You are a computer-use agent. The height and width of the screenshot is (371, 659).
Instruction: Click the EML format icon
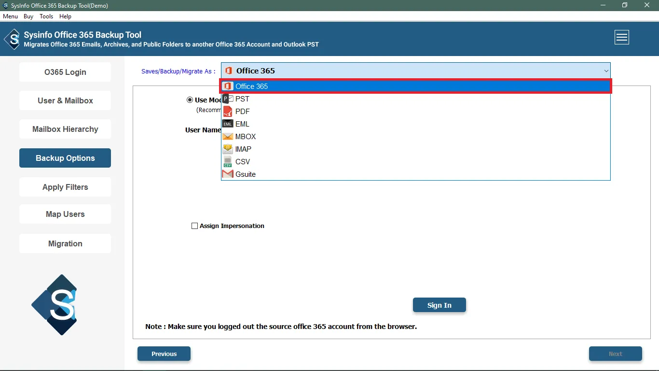pyautogui.click(x=228, y=124)
